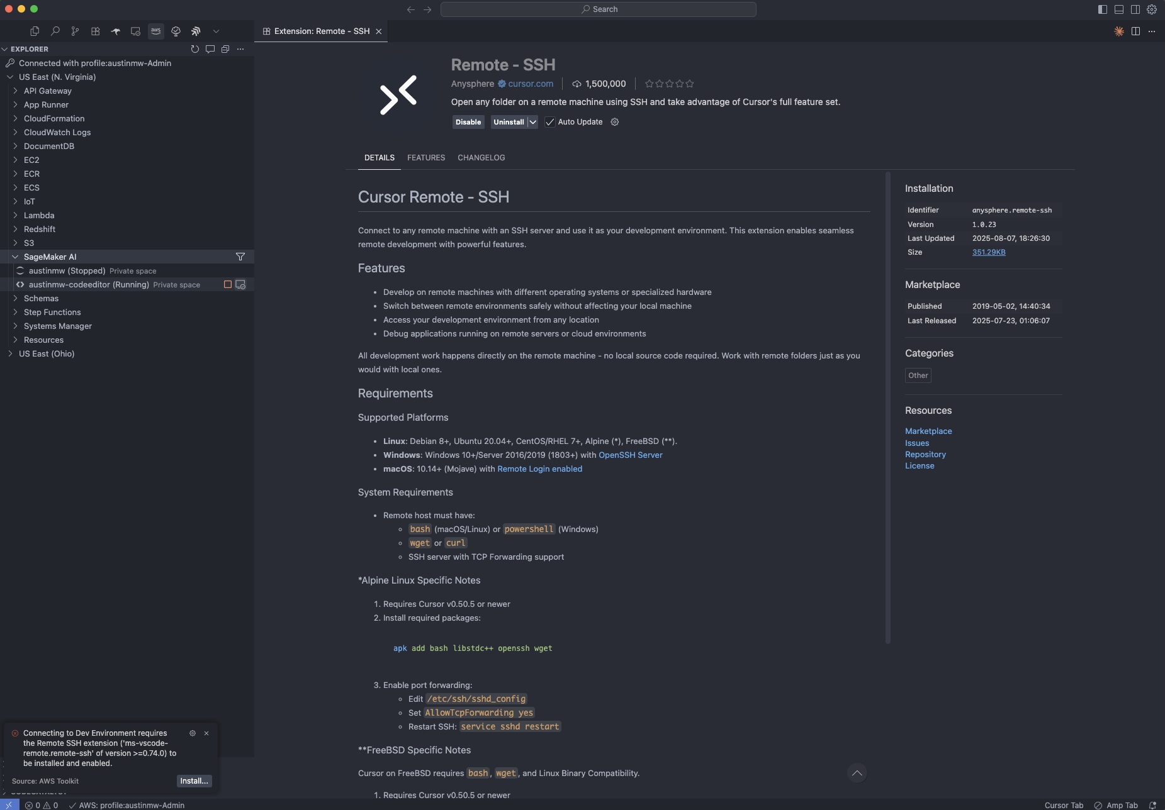1165x810 pixels.
Task: Select the AWS Toolkit activity bar icon
Action: [156, 31]
